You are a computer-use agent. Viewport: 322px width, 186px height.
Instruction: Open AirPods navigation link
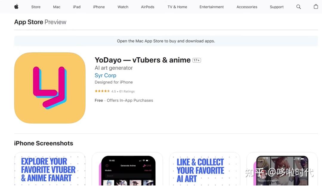[148, 7]
